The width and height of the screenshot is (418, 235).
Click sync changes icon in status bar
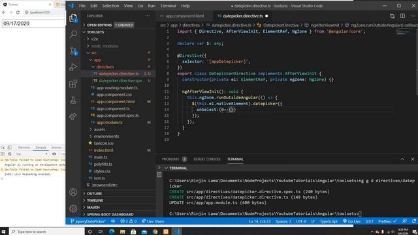[113, 221]
